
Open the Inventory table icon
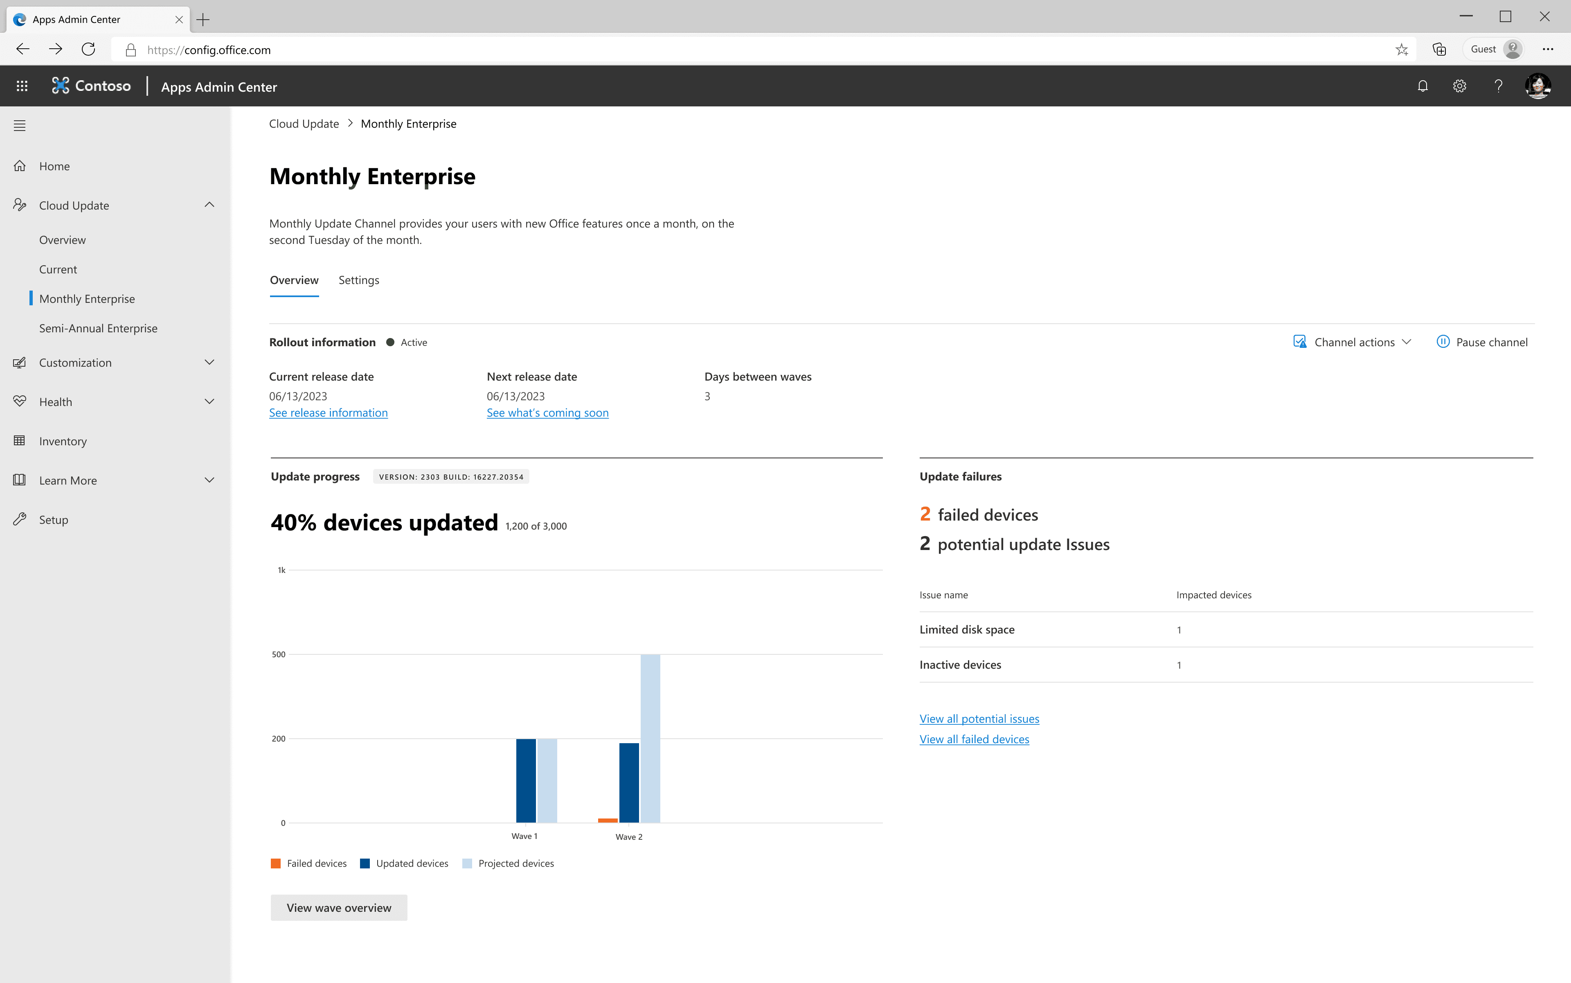point(20,441)
